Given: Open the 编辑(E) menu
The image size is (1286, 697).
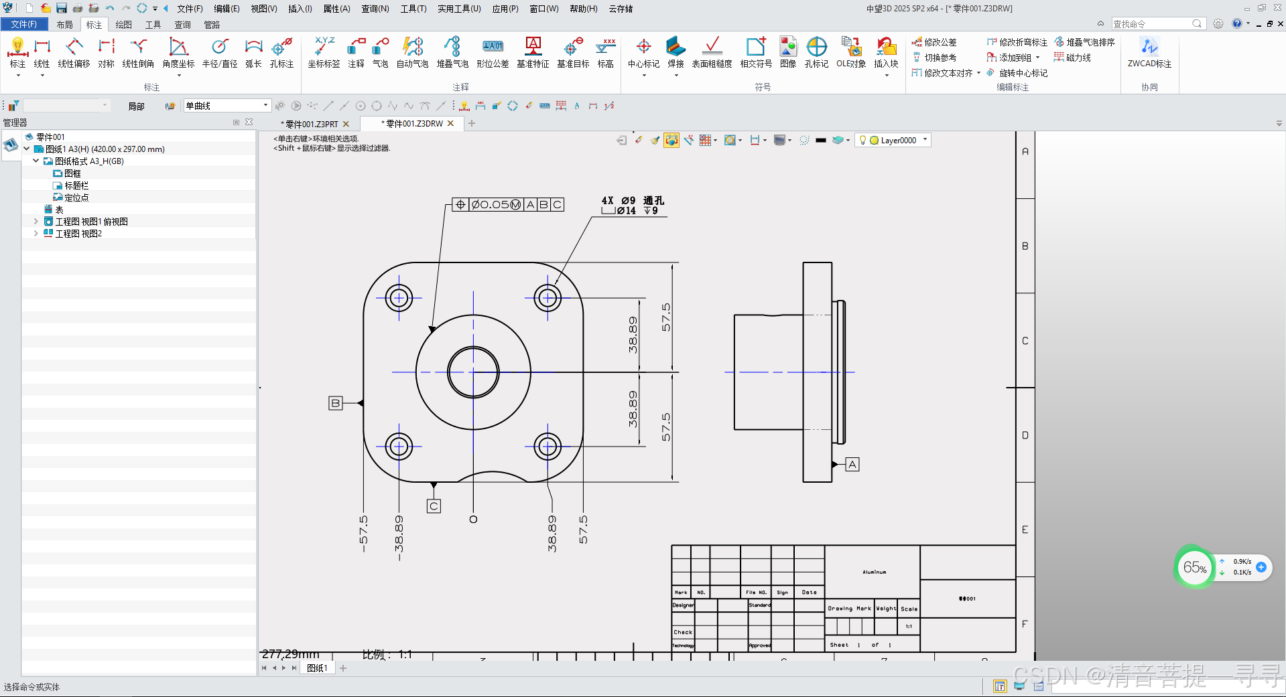Looking at the screenshot, I should tap(227, 9).
